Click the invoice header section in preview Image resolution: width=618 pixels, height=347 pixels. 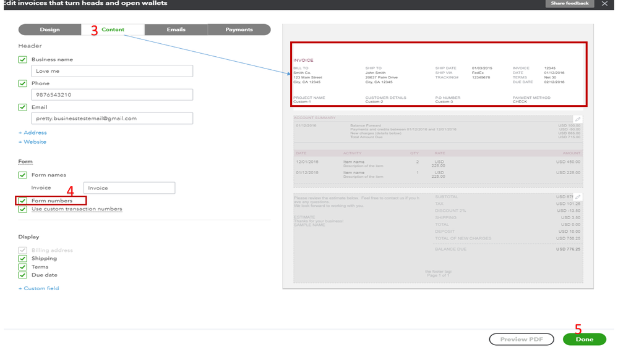click(x=439, y=74)
